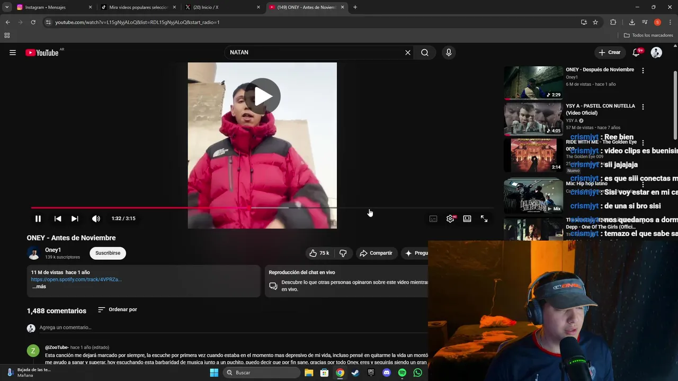Image resolution: width=678 pixels, height=381 pixels.
Task: Click the taskbar Buscar search box
Action: pos(261,373)
